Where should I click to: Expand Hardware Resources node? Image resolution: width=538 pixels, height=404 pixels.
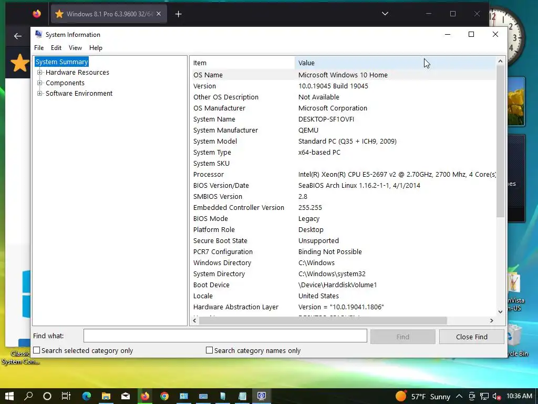(x=40, y=73)
